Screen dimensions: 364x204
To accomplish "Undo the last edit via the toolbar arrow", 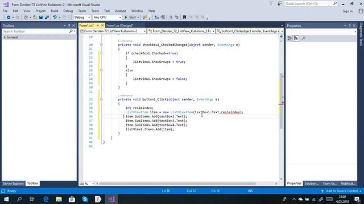I will [55, 18].
